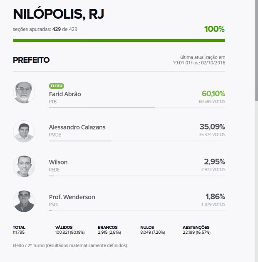
Task: Click Wilson's candidate photo
Action: 24,166
